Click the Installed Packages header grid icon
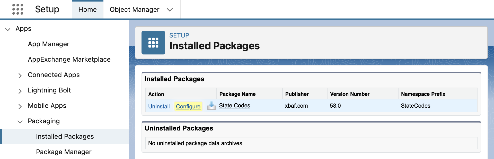This screenshot has width=494, height=159. (x=153, y=43)
